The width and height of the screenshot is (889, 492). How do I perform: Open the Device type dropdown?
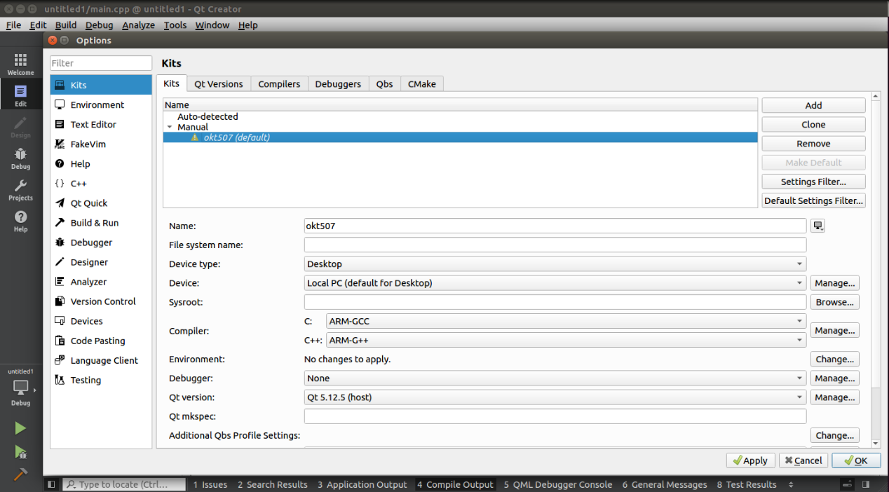pos(555,264)
